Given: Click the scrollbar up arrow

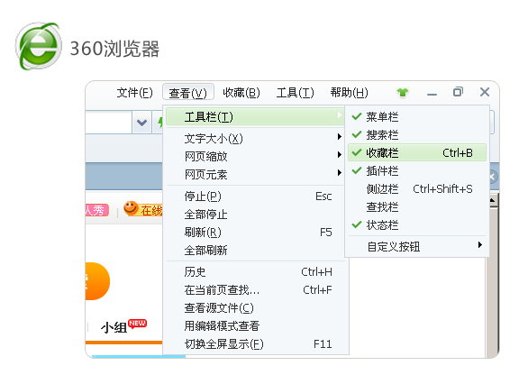Looking at the screenshot, I should click(493, 201).
